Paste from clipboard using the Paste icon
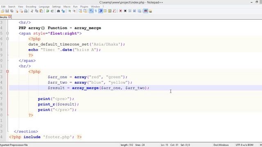Viewport: 262px width, 147px height. pos(41,11)
